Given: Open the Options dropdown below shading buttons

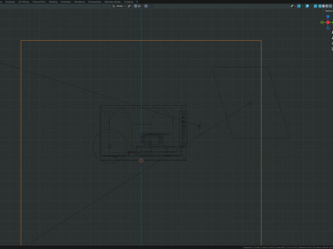Looking at the screenshot, I should tap(329, 11).
